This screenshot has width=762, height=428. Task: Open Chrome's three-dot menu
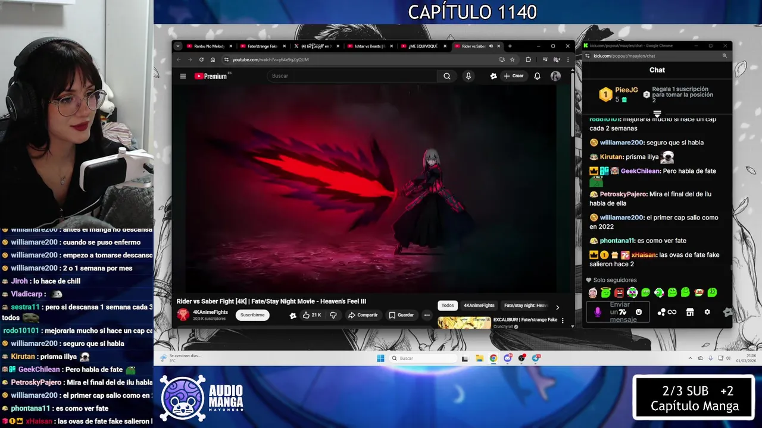pos(567,59)
